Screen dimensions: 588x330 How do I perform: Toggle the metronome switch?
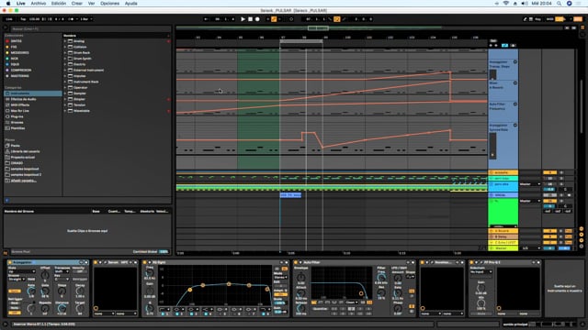(71, 19)
